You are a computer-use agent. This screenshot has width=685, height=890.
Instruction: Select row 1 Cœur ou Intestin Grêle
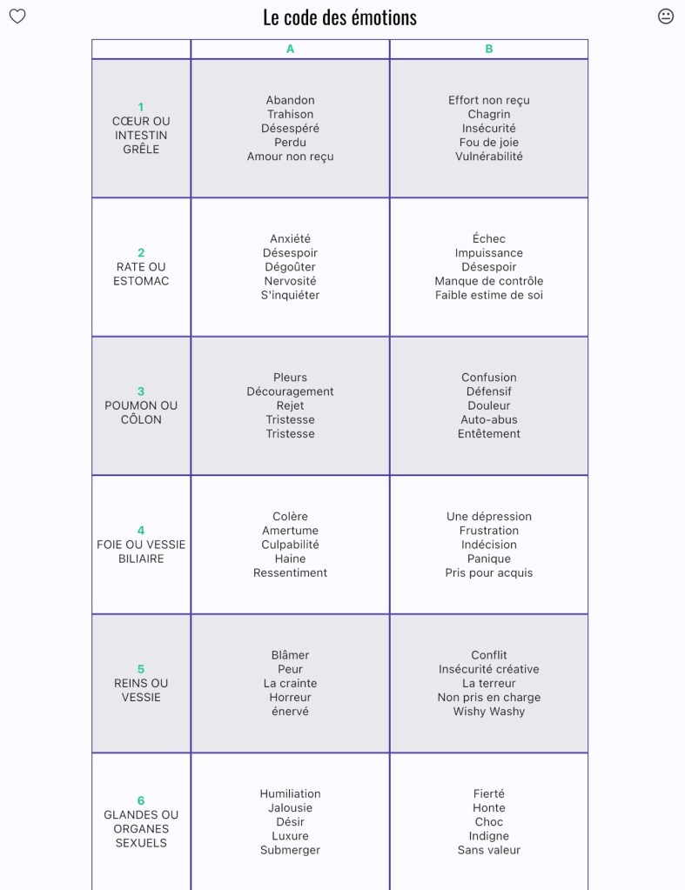141,129
